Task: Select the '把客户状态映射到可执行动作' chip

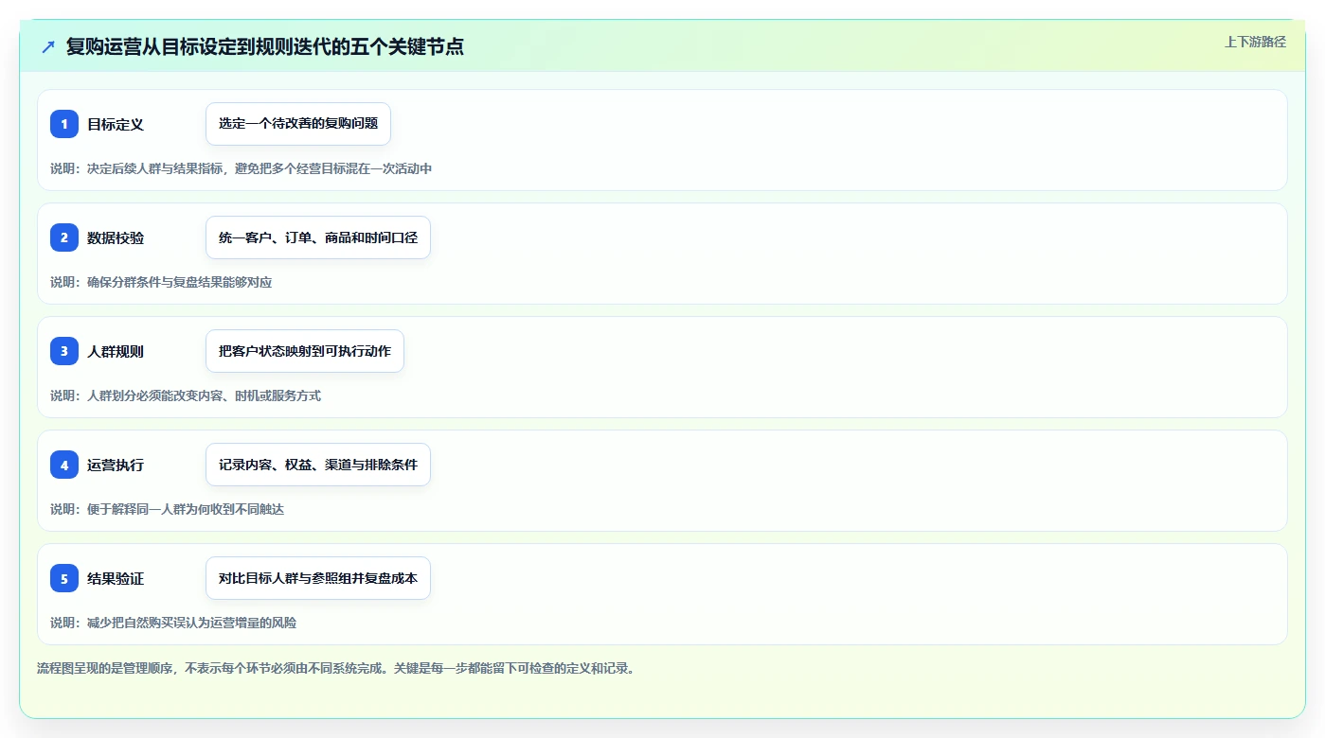Action: 305,351
